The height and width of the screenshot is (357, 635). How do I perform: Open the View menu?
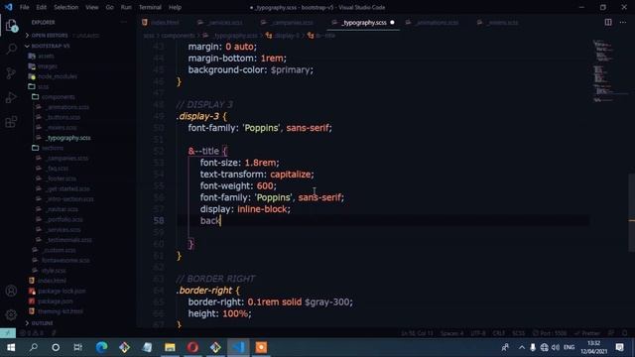tap(92, 7)
